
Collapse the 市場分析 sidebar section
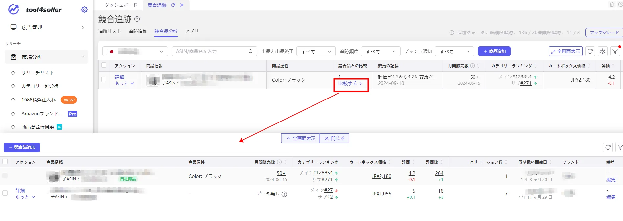click(83, 57)
